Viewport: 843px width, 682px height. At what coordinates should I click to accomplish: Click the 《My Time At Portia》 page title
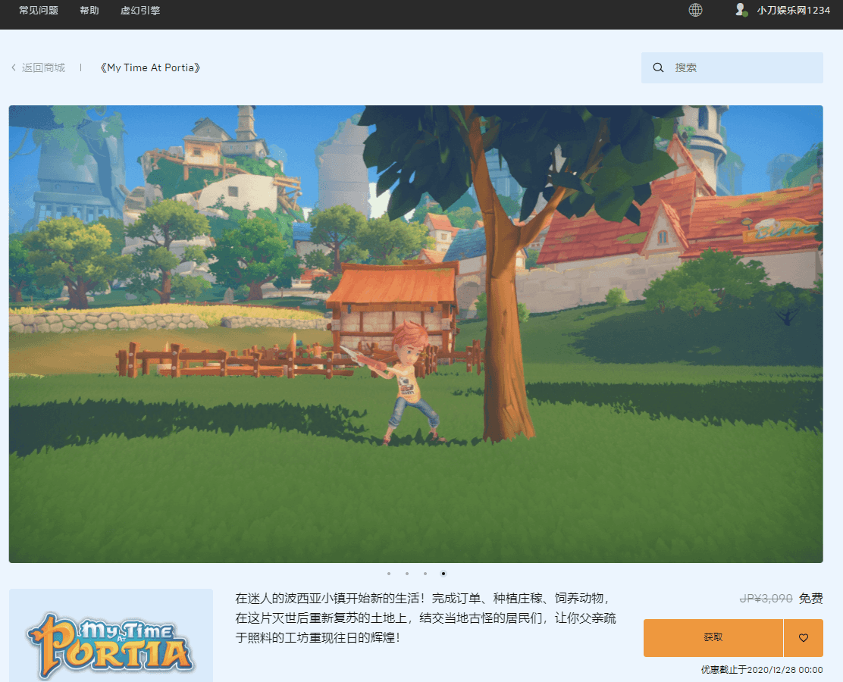click(x=149, y=67)
